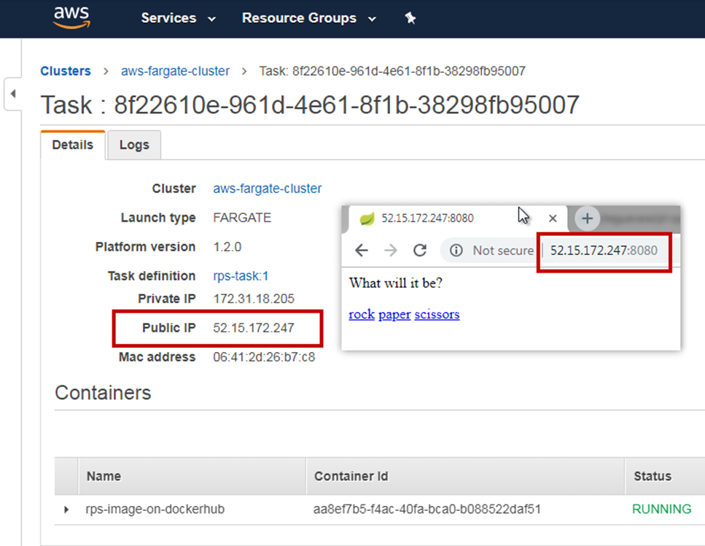Viewport: 705px width, 546px height.
Task: Click the page reload icon in the browser inset
Action: 420,250
